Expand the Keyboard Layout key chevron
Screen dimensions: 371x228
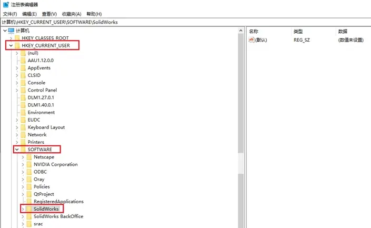(x=17, y=127)
